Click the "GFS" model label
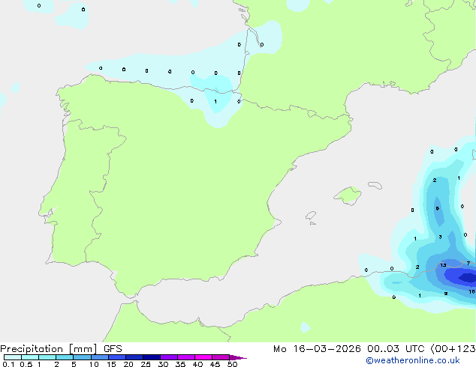Screen dimensions: 476x367 [x=113, y=349]
